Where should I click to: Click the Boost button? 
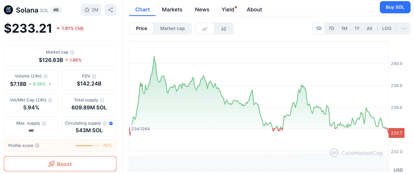[60, 164]
